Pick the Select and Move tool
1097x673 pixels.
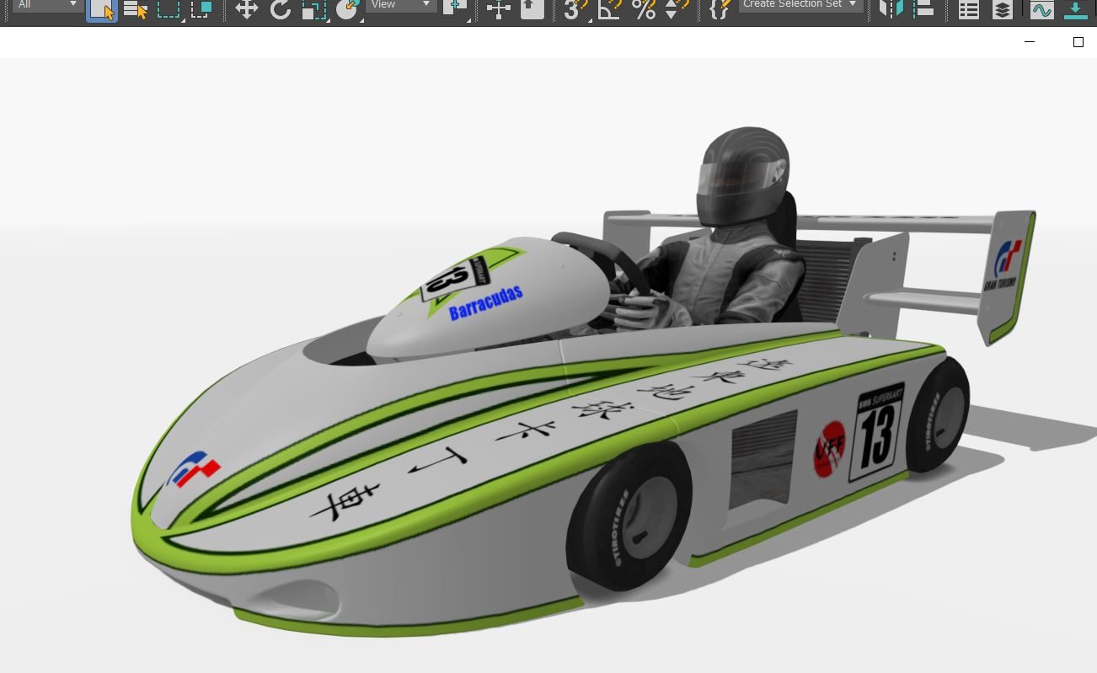[x=246, y=9]
